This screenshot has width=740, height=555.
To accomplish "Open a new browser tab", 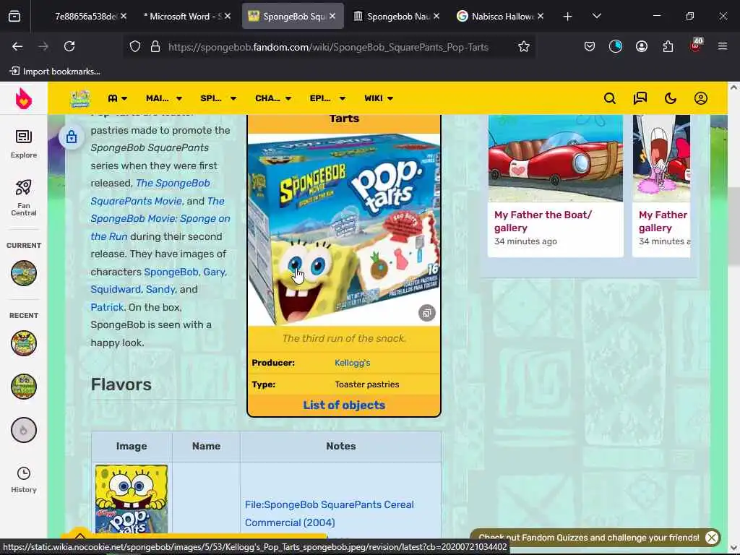I will [x=567, y=17].
